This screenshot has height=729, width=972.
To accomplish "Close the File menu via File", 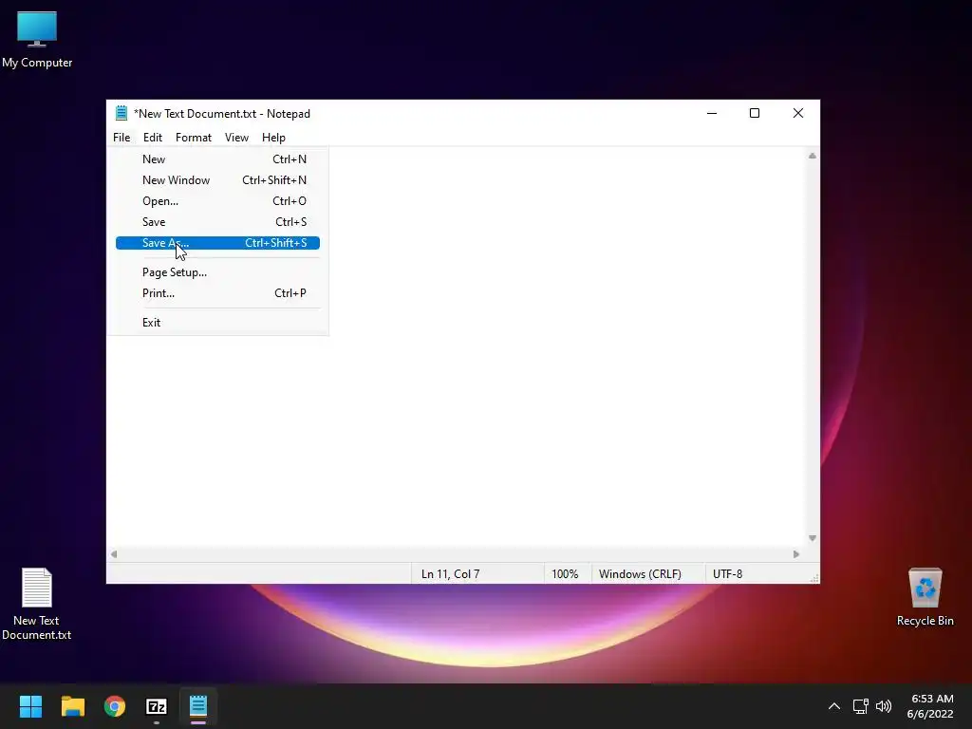I will click(121, 138).
